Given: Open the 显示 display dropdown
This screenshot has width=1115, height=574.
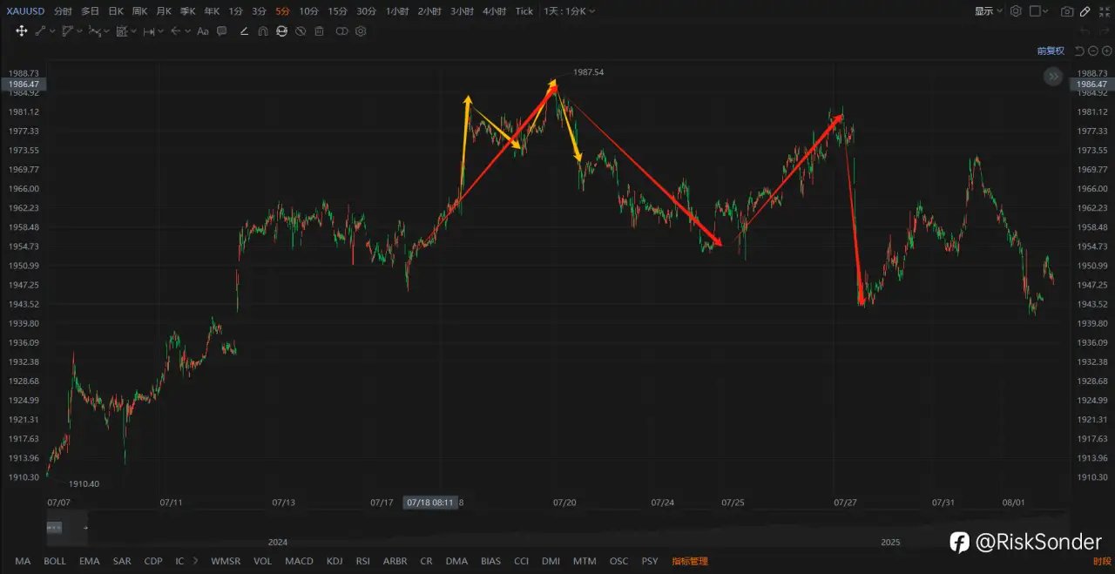Looking at the screenshot, I should [x=989, y=11].
